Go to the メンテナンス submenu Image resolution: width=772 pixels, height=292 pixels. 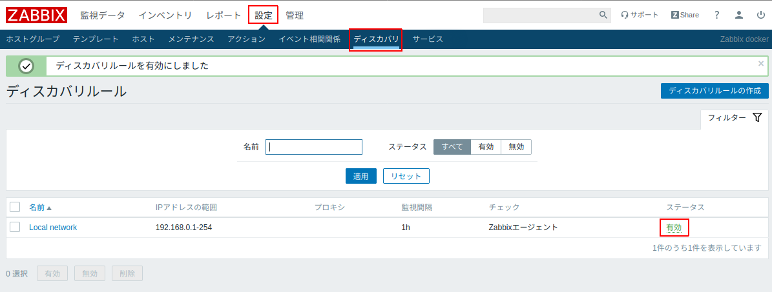pos(191,39)
